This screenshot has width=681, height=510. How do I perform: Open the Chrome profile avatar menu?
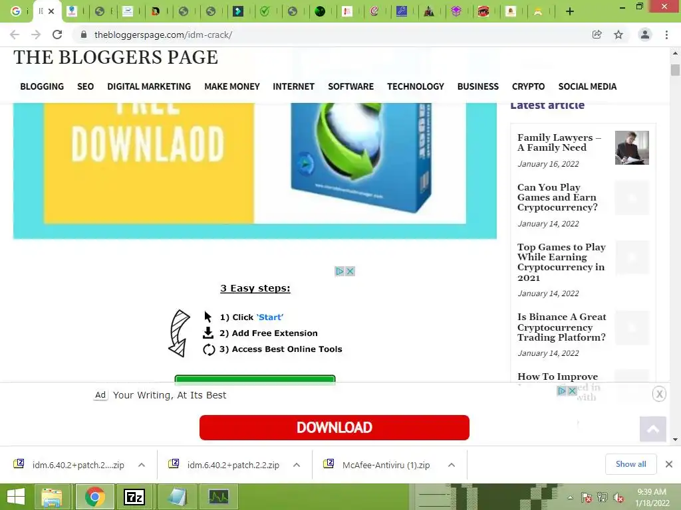coord(645,35)
